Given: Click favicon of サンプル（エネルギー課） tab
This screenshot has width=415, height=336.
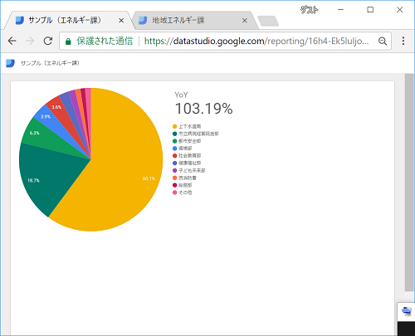Looking at the screenshot, I should (x=20, y=20).
